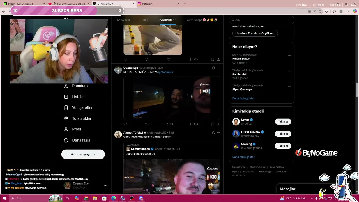Image resolution: width=359 pixels, height=202 pixels.
Task: Open Profil in the sidebar
Action: tap(73, 129)
